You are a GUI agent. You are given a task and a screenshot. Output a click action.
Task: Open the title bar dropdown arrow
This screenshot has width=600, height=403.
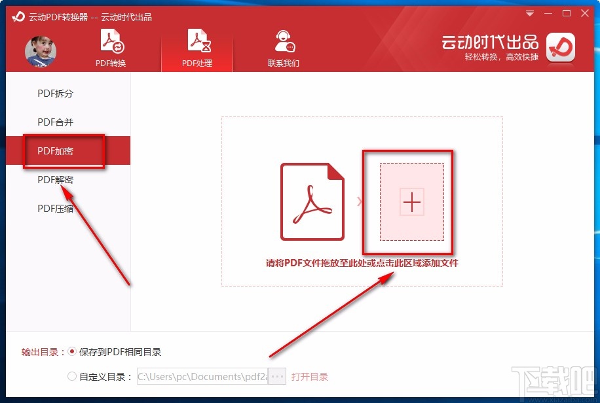529,13
